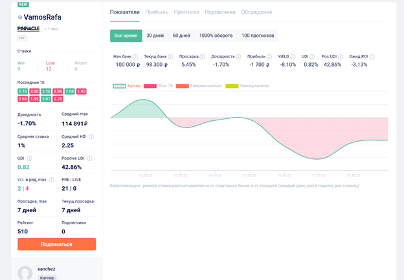Click info icon beside Прибыль stat
The height and width of the screenshot is (280, 404).
[269, 57]
